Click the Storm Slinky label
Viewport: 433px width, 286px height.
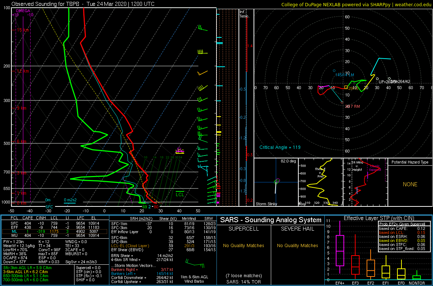(x=266, y=204)
